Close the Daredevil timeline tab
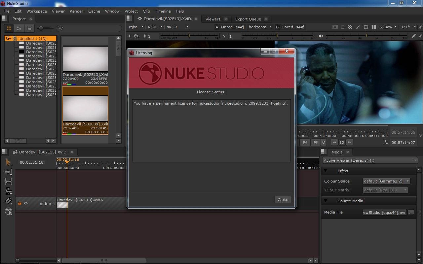The height and width of the screenshot is (264, 423). point(72,152)
